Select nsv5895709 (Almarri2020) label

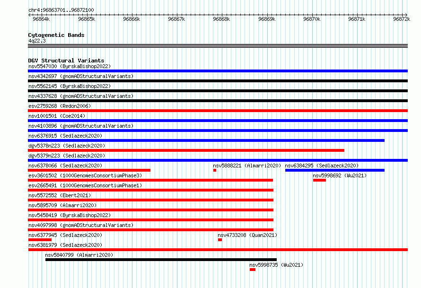[62, 205]
